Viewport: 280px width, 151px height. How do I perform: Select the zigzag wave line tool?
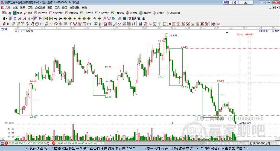(120, 24)
